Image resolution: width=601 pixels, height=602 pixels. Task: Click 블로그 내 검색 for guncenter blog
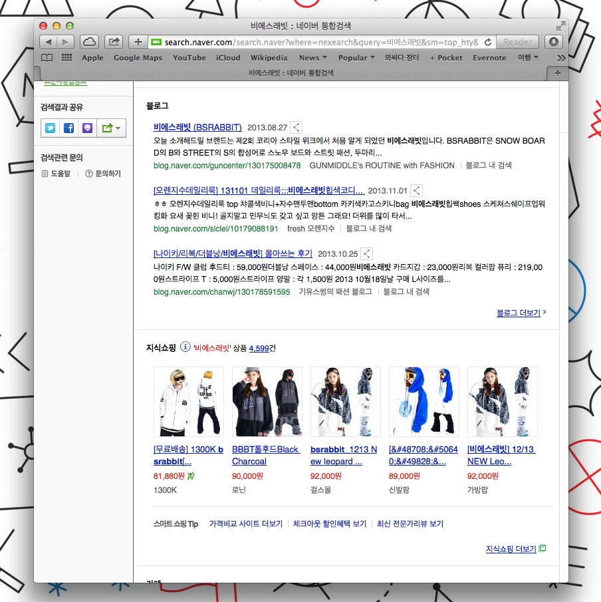(488, 166)
